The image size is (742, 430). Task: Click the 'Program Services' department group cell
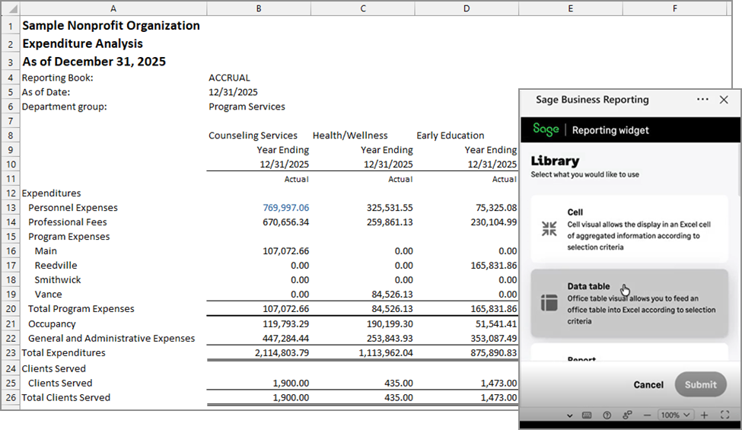click(x=259, y=107)
